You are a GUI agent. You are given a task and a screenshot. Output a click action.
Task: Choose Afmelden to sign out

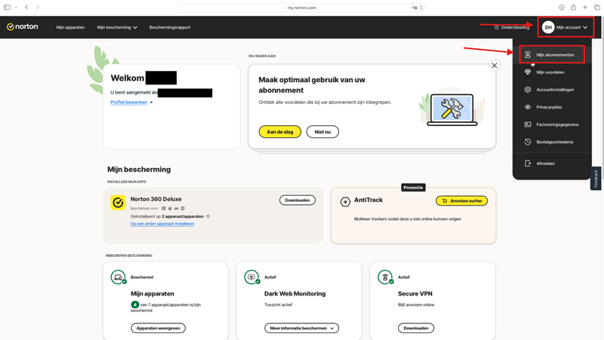552,164
